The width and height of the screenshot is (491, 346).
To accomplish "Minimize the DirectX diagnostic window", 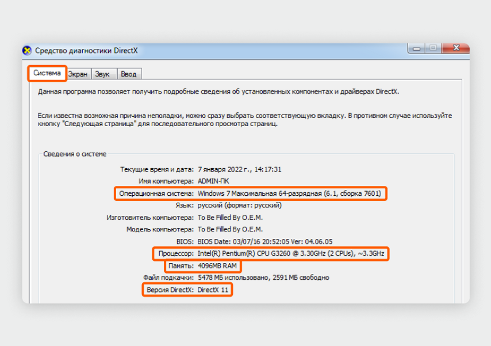I will tap(416, 48).
